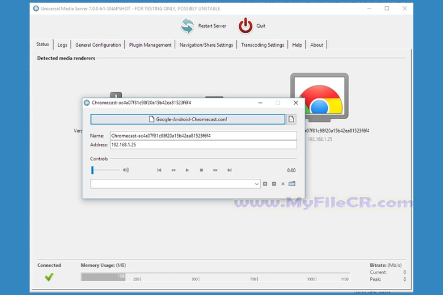Skip to next track button
This screenshot has width=443, height=295.
[x=229, y=170]
